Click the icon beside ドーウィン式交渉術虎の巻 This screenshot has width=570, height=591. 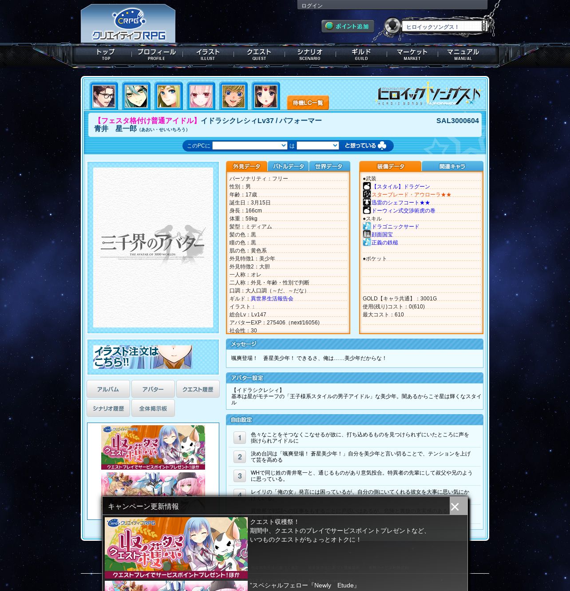pos(367,210)
